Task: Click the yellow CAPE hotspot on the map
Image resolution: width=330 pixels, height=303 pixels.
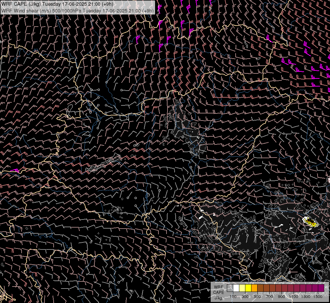Action: (311, 222)
